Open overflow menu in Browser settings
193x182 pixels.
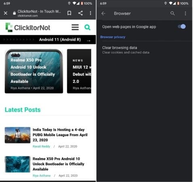click(185, 13)
